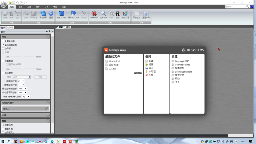Click the 3D Systems application menu button
Viewport: 256px width, 144px height.
3,4
